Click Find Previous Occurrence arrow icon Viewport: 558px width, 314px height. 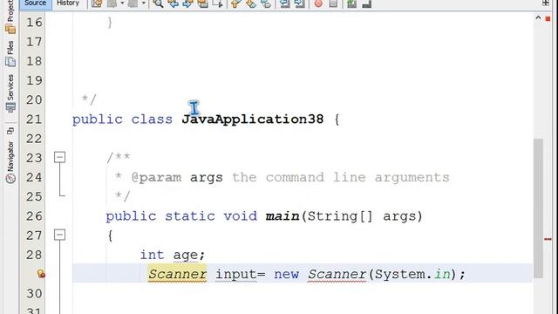tap(173, 3)
